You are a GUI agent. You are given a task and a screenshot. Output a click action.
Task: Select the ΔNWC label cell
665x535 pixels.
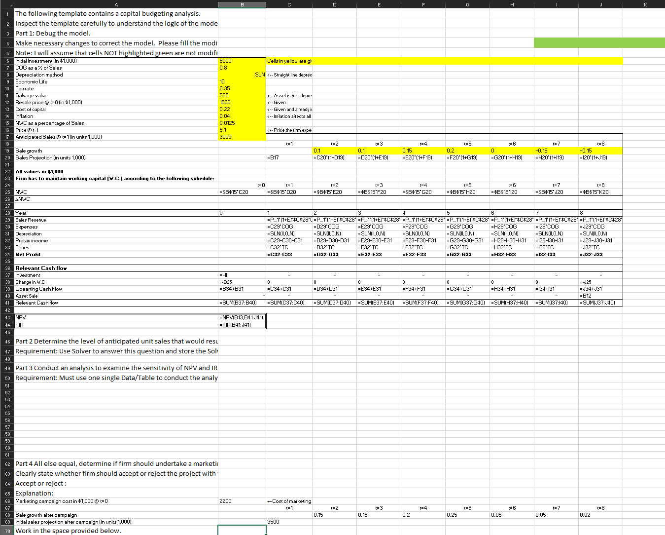116,199
